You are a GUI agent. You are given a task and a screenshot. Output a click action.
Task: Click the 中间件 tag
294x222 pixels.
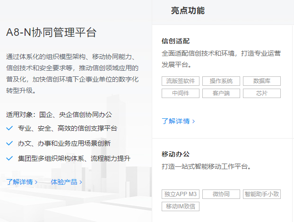(x=180, y=93)
